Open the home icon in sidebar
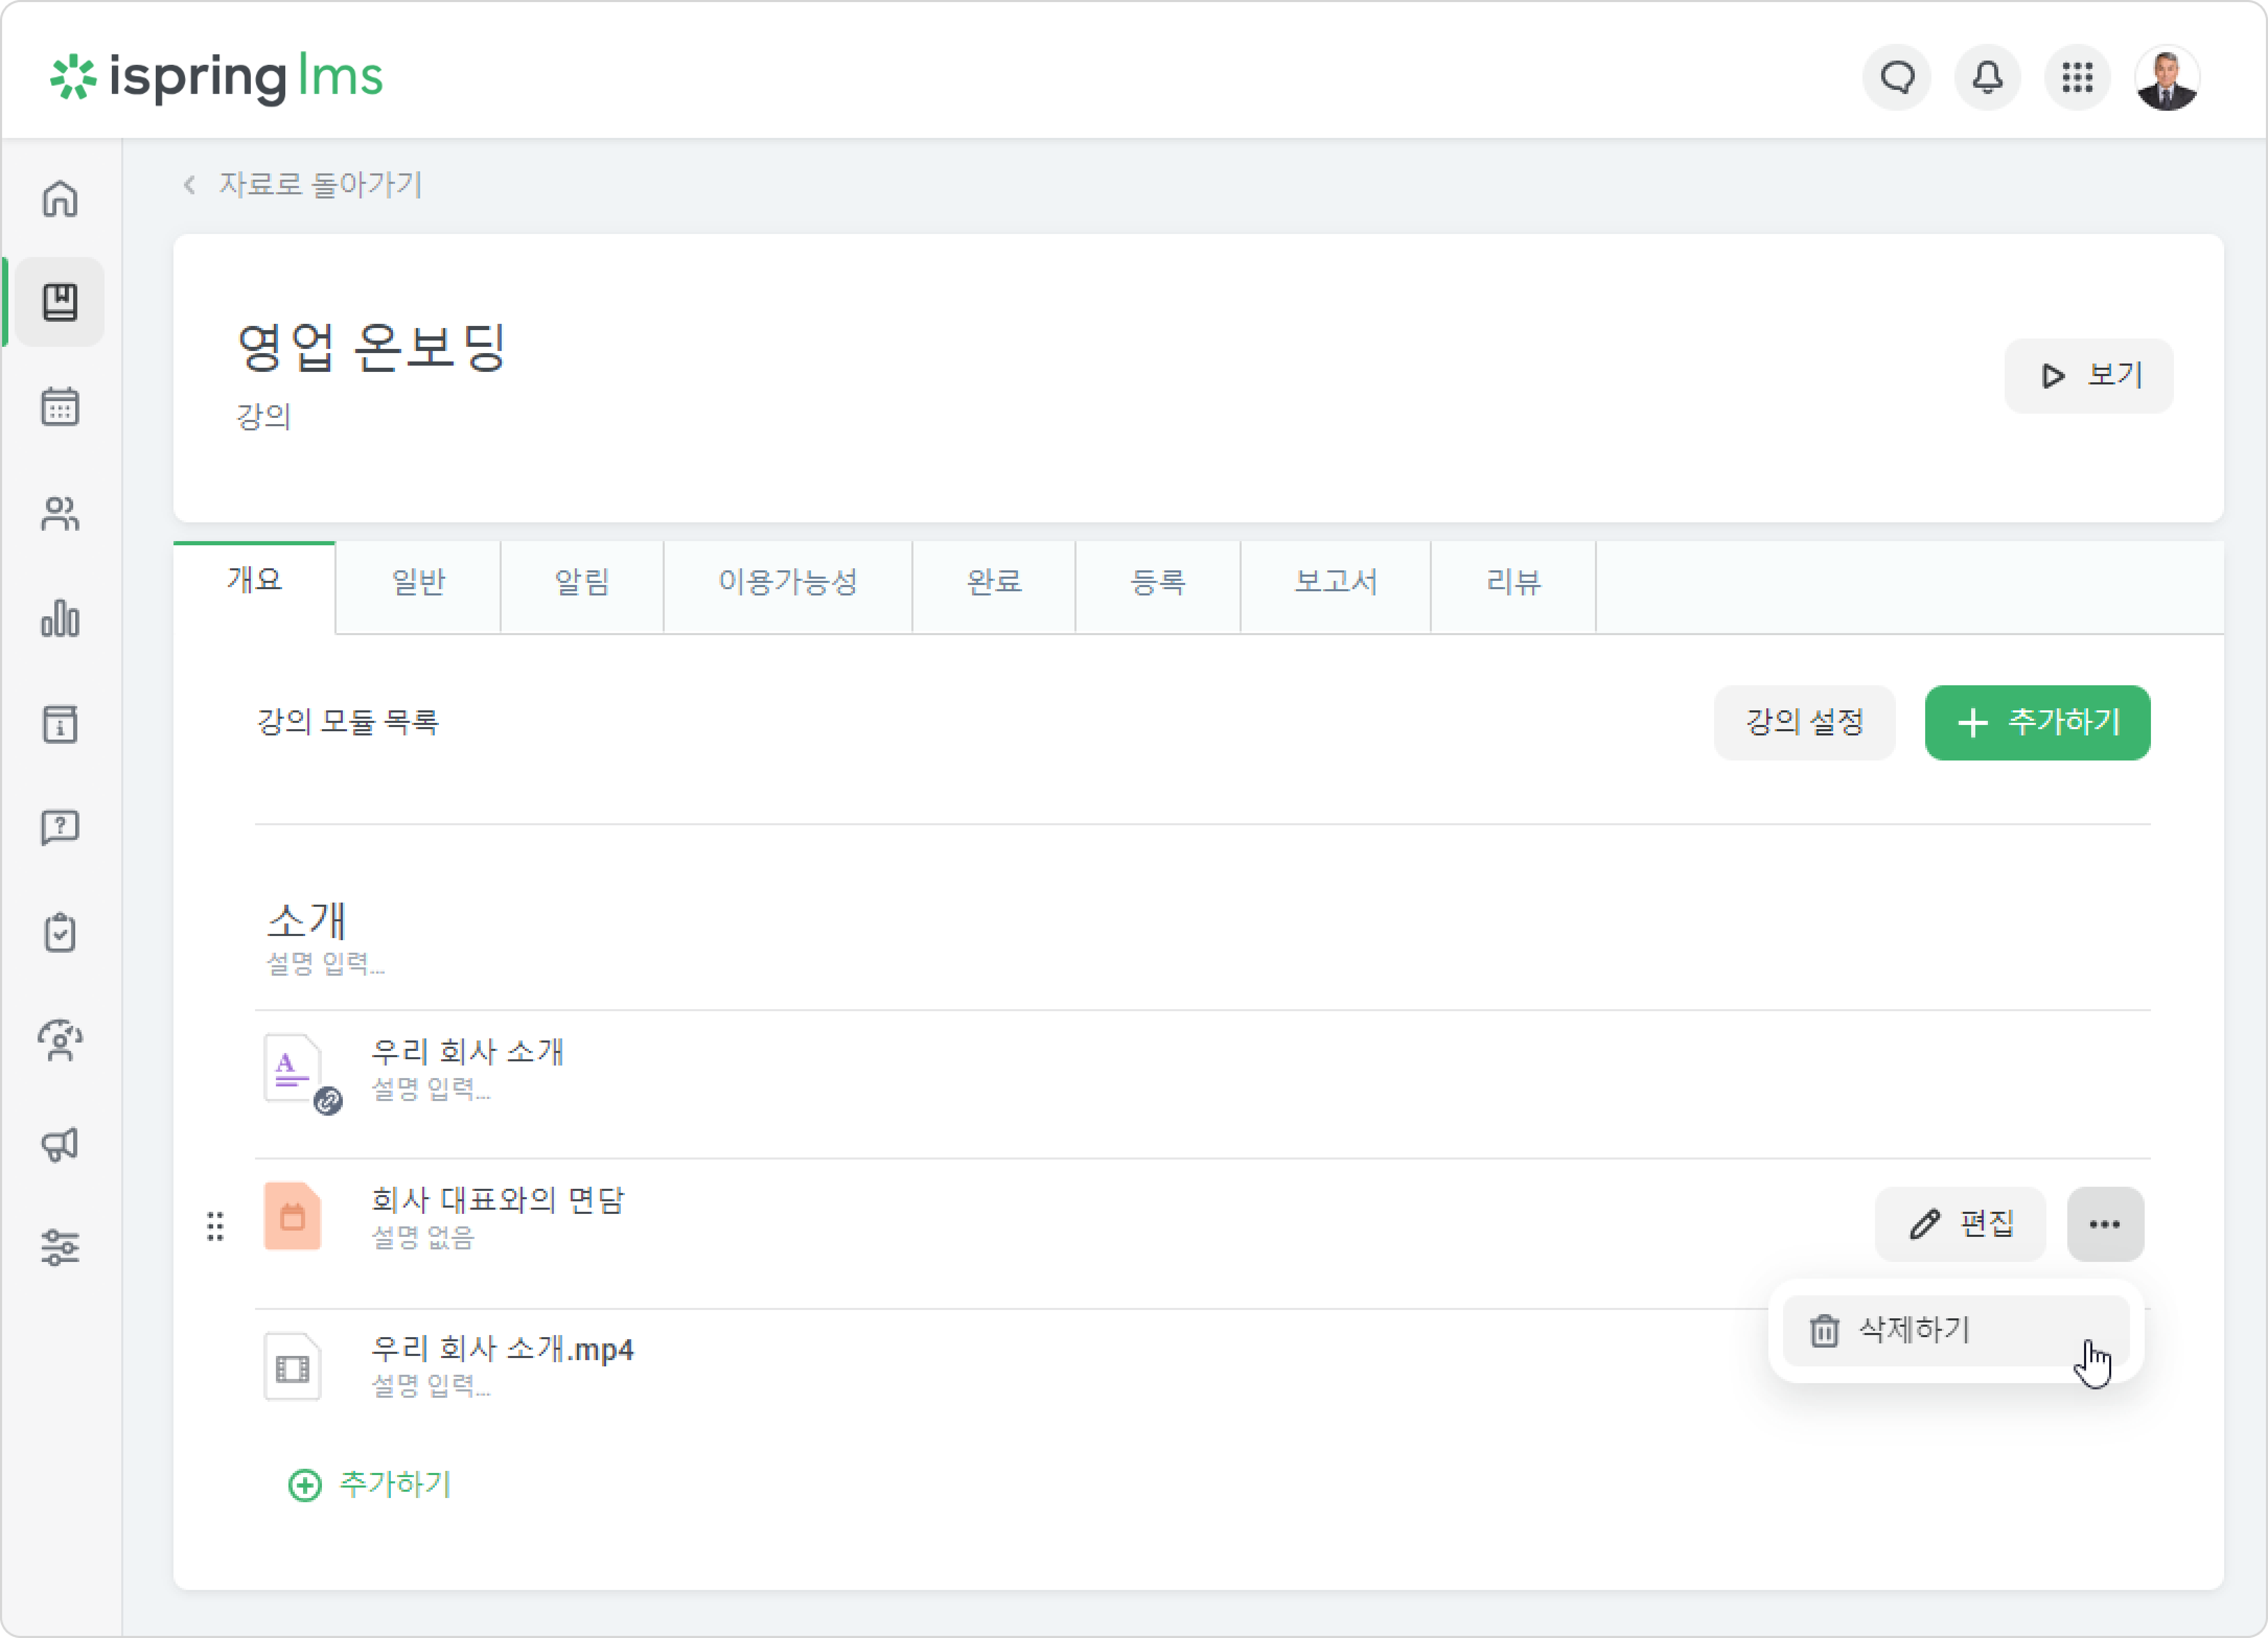This screenshot has width=2268, height=1638. click(x=60, y=198)
